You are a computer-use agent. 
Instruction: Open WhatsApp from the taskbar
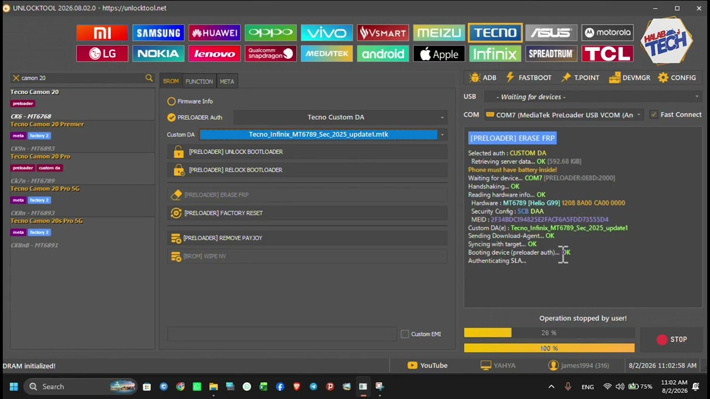pos(197,387)
